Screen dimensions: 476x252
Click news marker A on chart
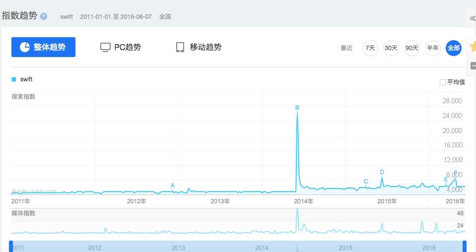(173, 186)
